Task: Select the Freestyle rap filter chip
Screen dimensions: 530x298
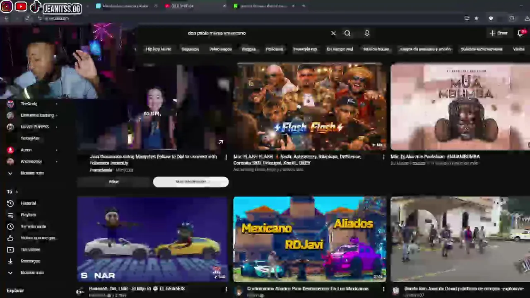Action: click(x=305, y=49)
